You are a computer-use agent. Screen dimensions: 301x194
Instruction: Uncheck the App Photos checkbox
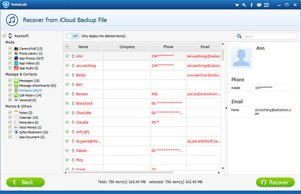pyautogui.click(x=10, y=58)
